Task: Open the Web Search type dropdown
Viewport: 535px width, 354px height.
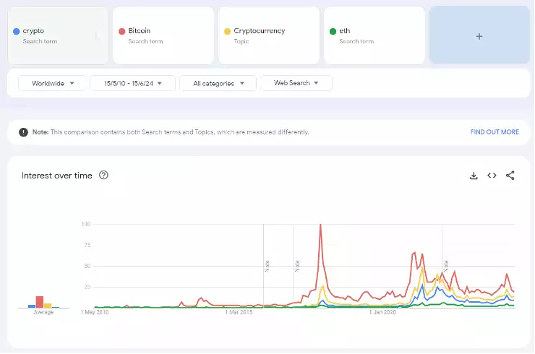Action: (296, 83)
